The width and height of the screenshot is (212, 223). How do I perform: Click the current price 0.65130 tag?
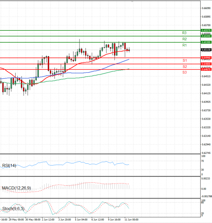coord(206,50)
